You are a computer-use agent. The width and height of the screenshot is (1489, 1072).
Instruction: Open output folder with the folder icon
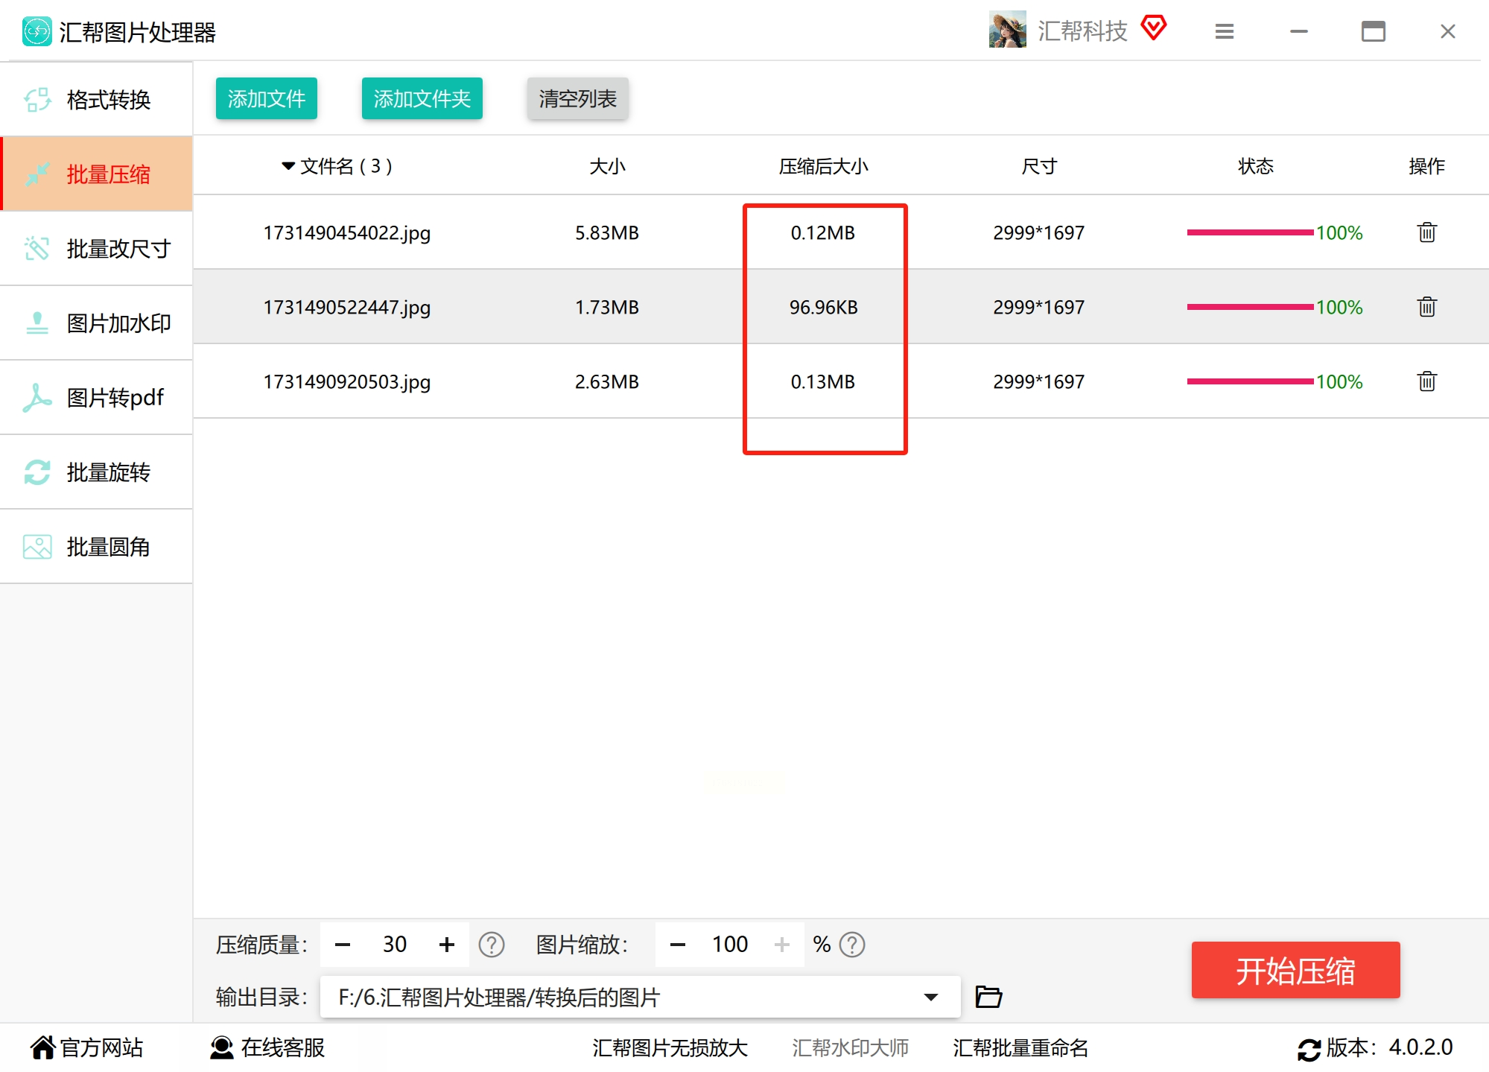(988, 997)
